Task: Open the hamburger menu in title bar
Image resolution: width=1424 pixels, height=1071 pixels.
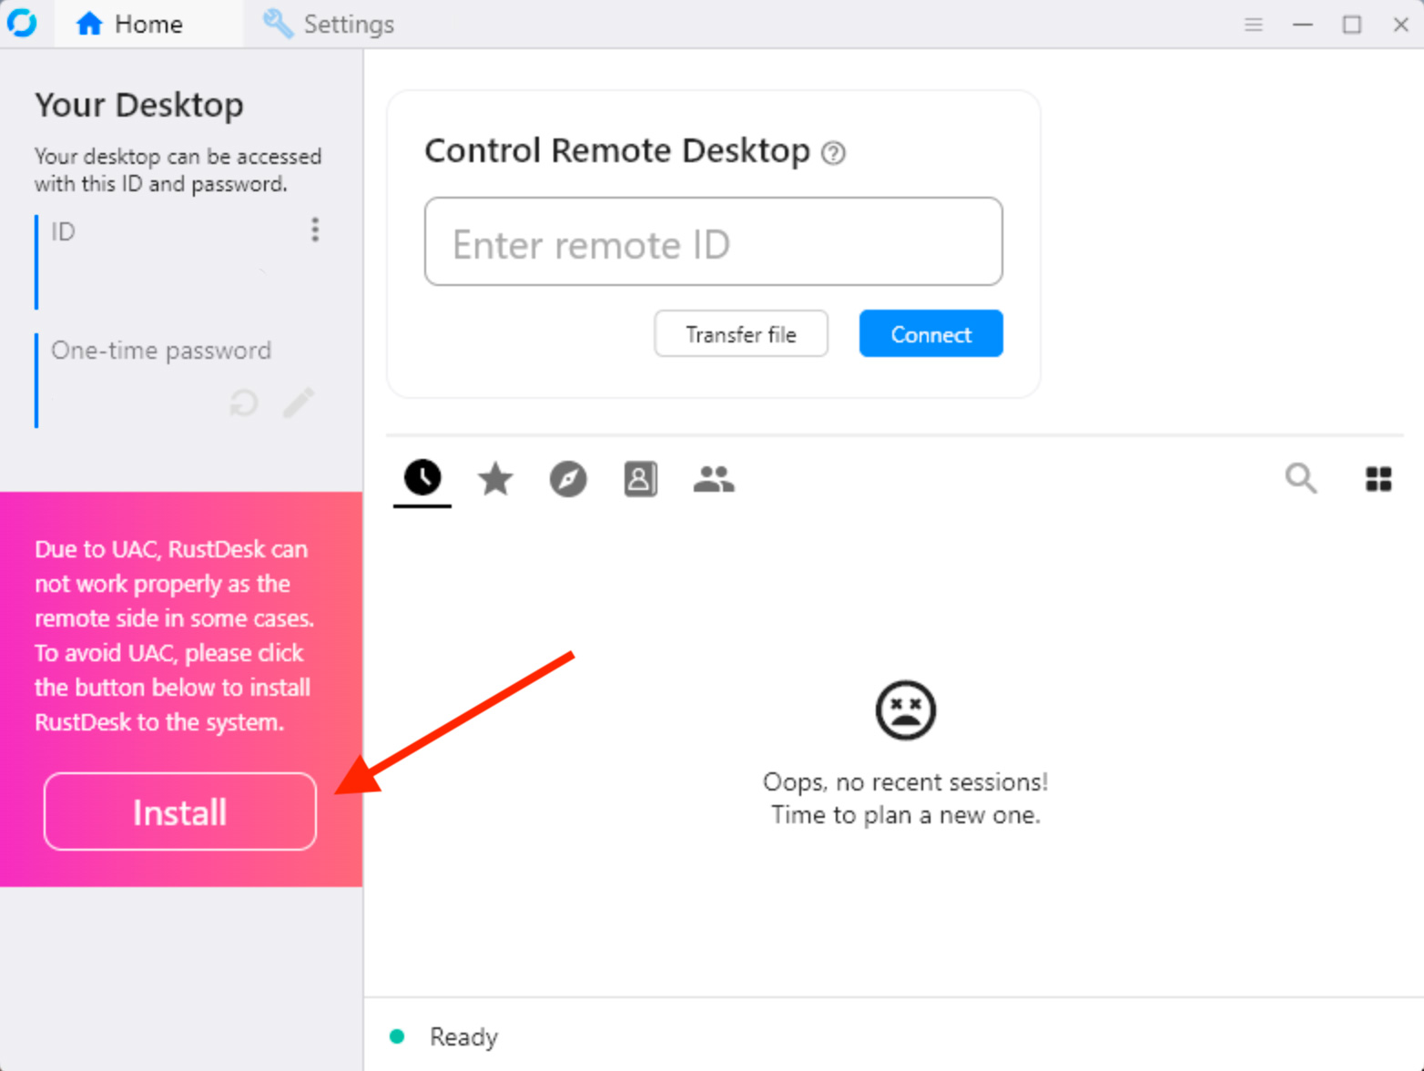Action: (x=1254, y=25)
